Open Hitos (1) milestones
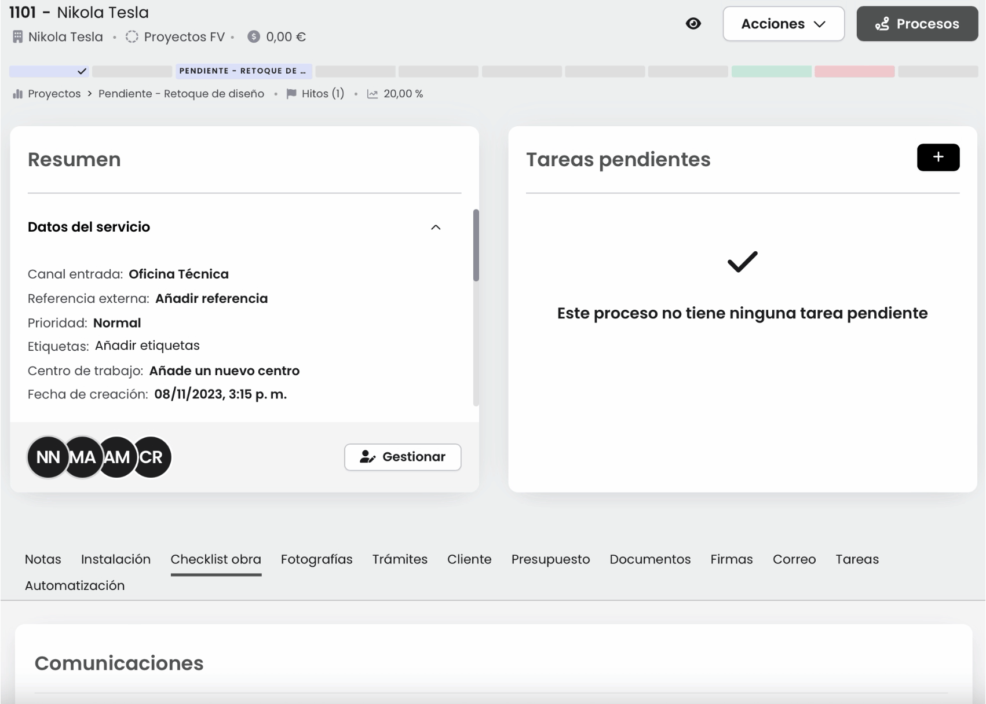Image resolution: width=986 pixels, height=704 pixels. click(x=323, y=94)
